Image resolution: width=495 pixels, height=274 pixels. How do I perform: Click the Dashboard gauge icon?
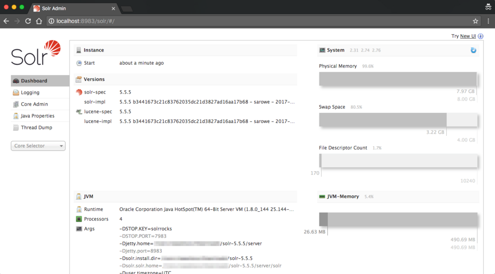pyautogui.click(x=16, y=81)
